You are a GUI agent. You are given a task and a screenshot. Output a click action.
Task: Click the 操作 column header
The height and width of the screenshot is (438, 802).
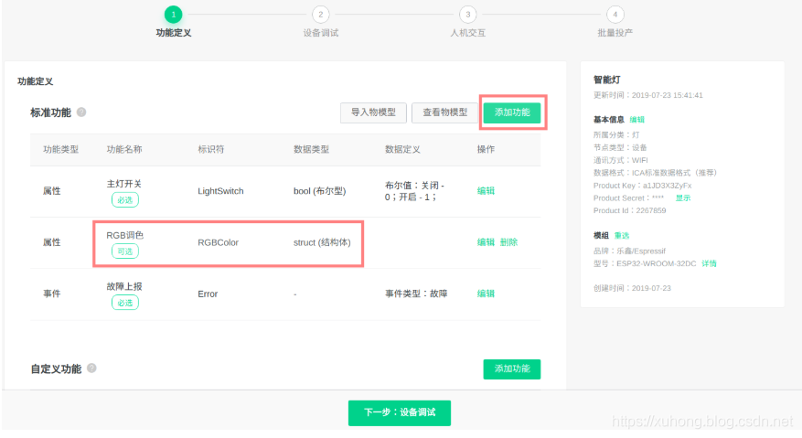coord(486,149)
